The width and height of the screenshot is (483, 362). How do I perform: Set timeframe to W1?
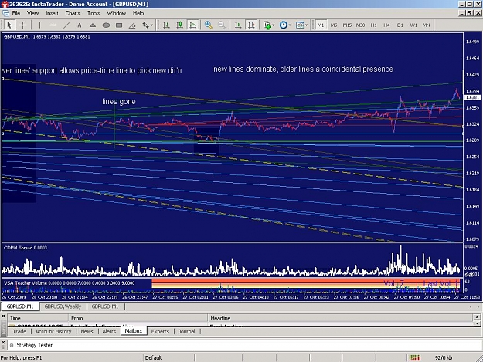[x=413, y=25]
